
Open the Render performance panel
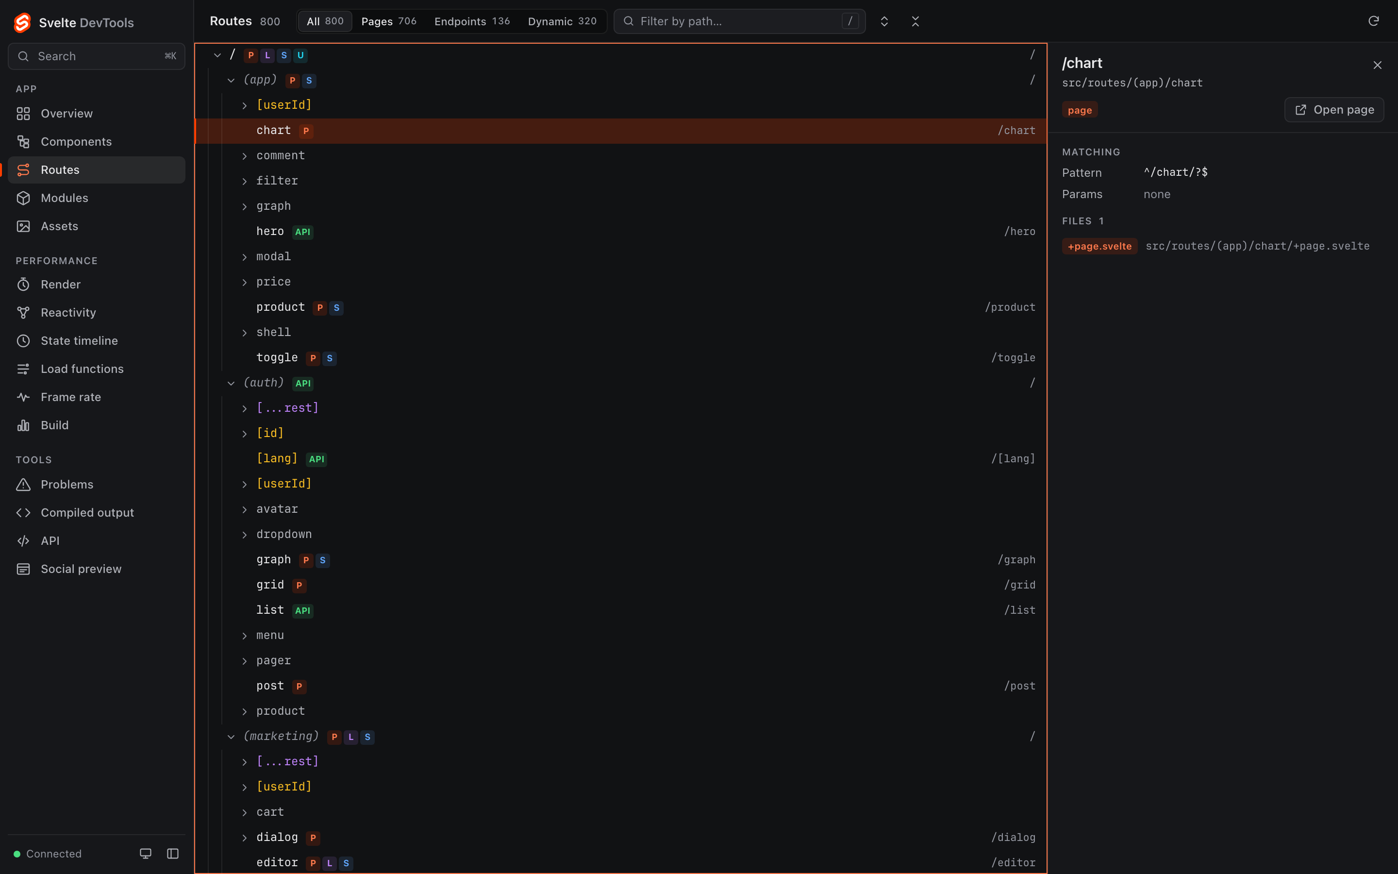(97, 285)
